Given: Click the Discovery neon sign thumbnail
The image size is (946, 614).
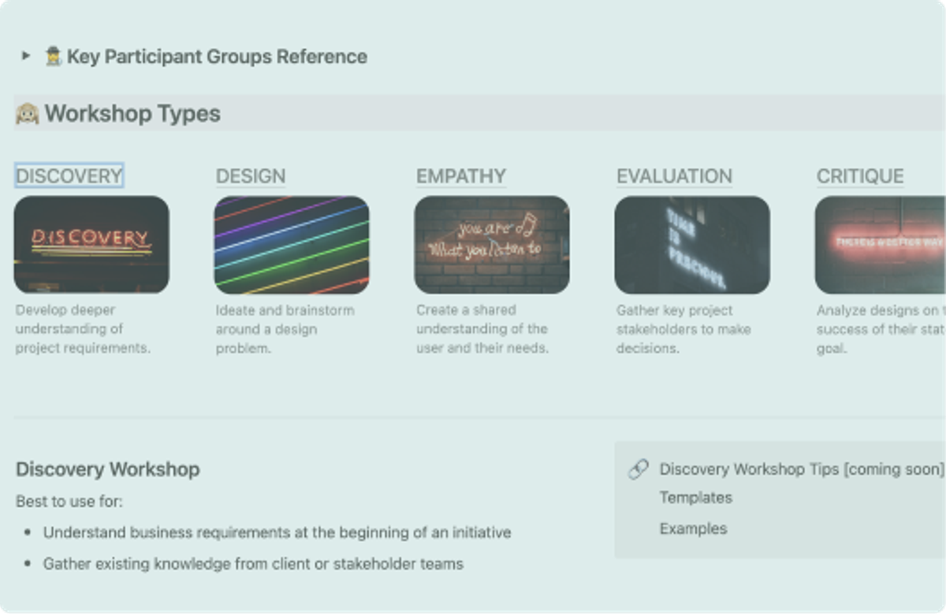Looking at the screenshot, I should coord(91,245).
